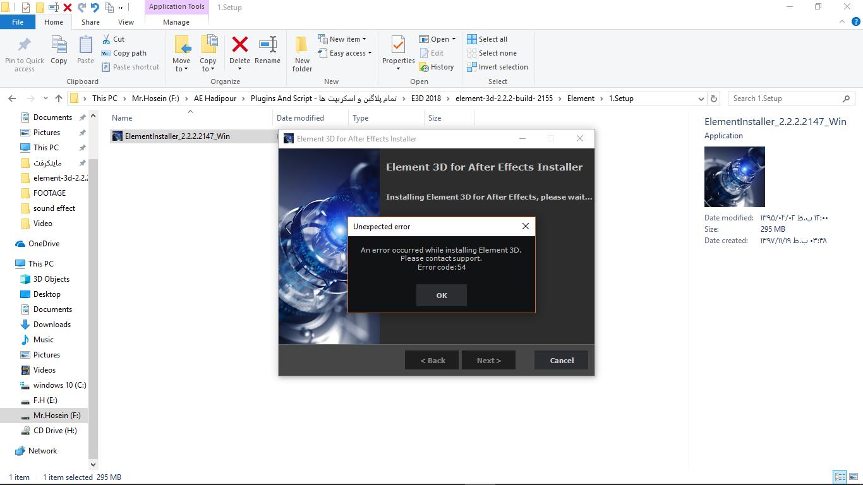Open the Open dropdown in ribbon

(437, 39)
